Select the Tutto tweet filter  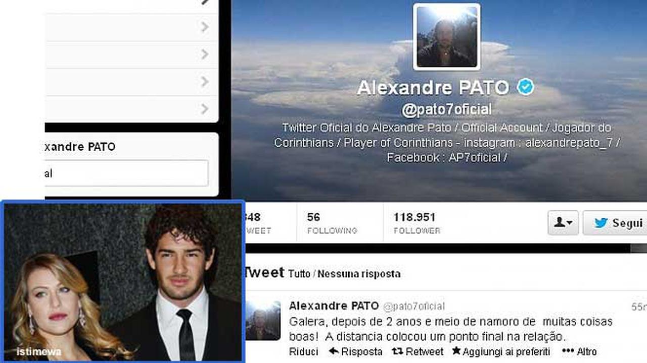click(x=299, y=274)
